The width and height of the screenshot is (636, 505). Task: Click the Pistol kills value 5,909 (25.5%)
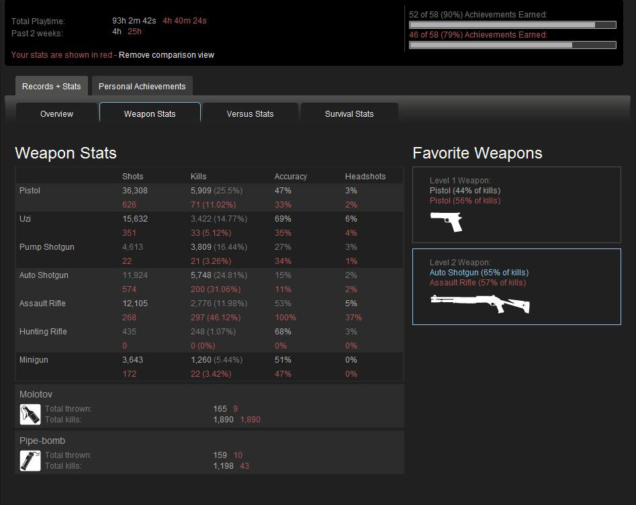[x=217, y=190]
